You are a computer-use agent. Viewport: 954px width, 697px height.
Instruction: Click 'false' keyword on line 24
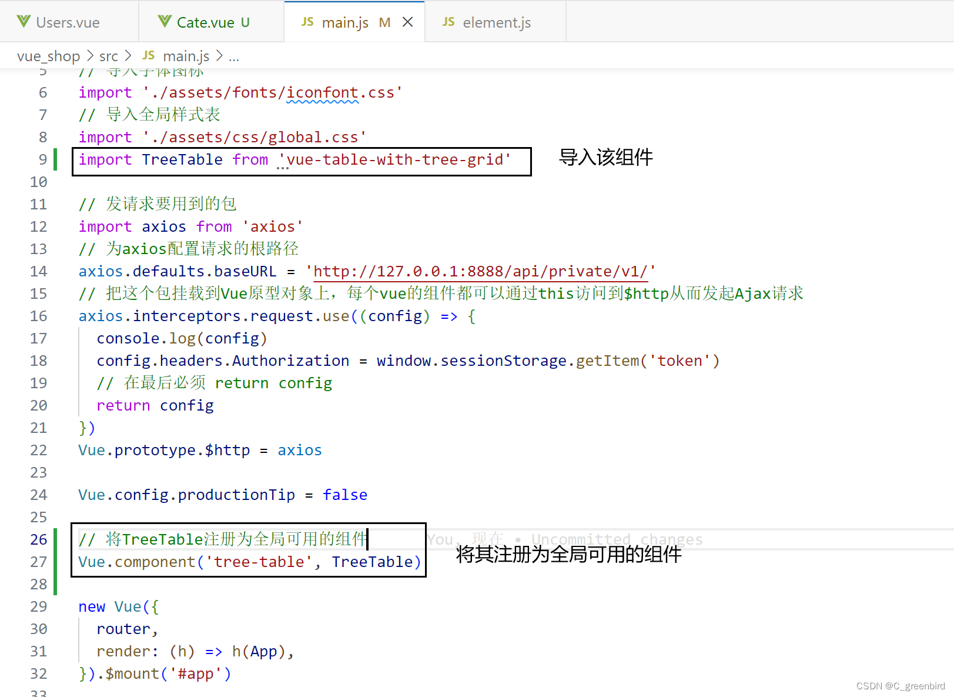pyautogui.click(x=345, y=495)
